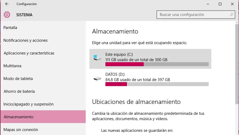
Task: Open Mapas sin conexión
Action: click(x=21, y=130)
